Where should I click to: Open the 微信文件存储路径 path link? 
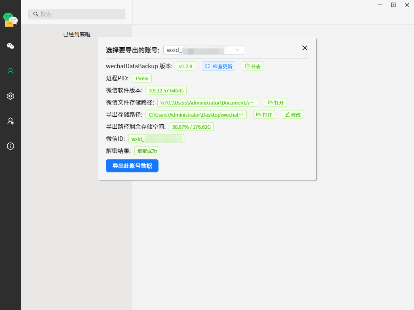tap(207, 102)
